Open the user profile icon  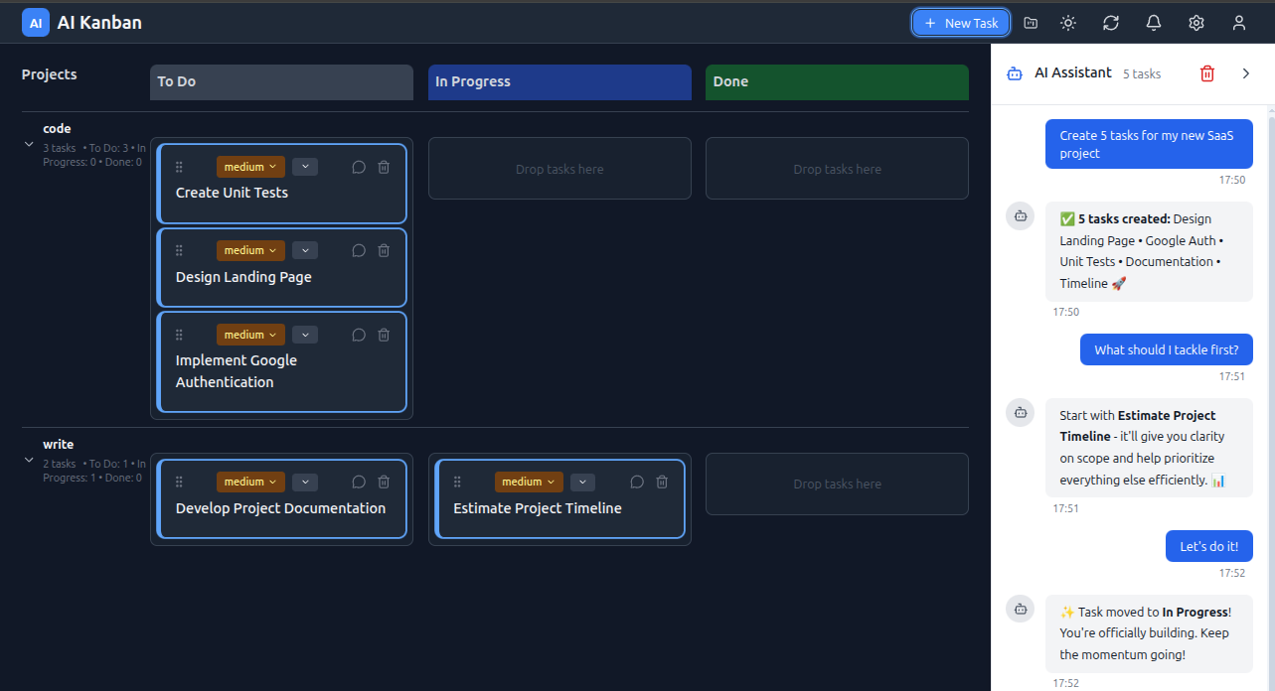tap(1238, 22)
